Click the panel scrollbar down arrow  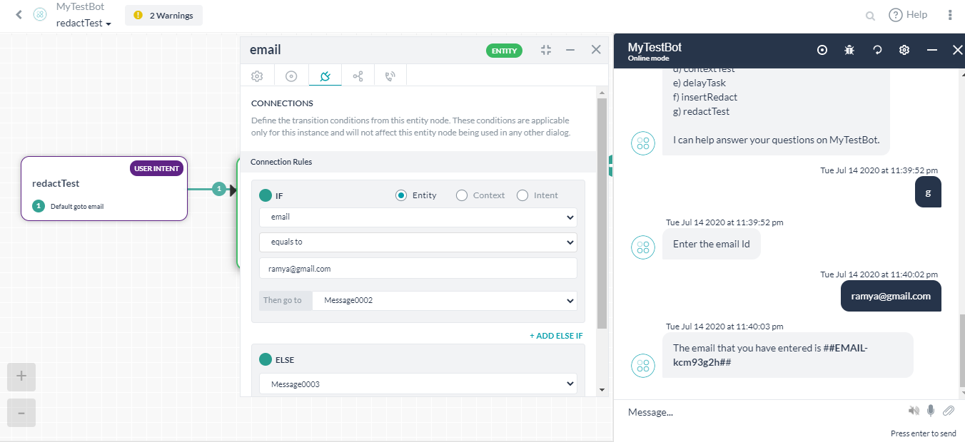click(602, 390)
